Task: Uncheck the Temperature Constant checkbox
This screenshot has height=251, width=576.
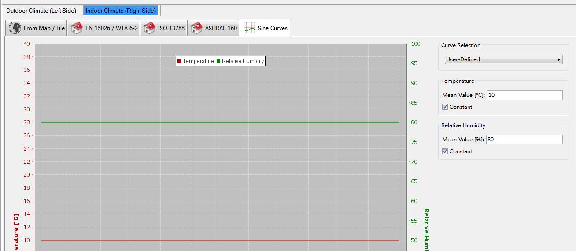Action: [x=445, y=107]
